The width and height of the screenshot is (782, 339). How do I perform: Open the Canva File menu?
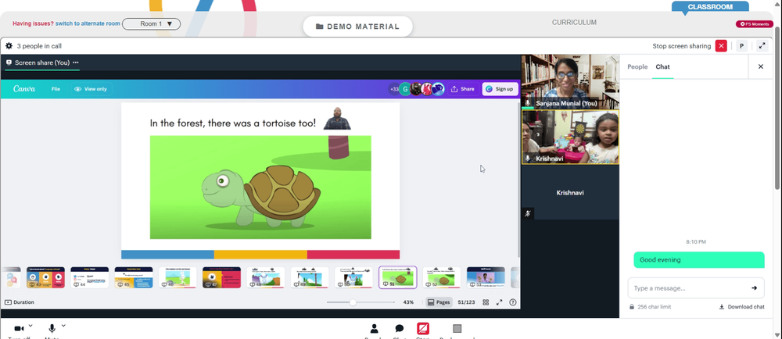point(56,89)
